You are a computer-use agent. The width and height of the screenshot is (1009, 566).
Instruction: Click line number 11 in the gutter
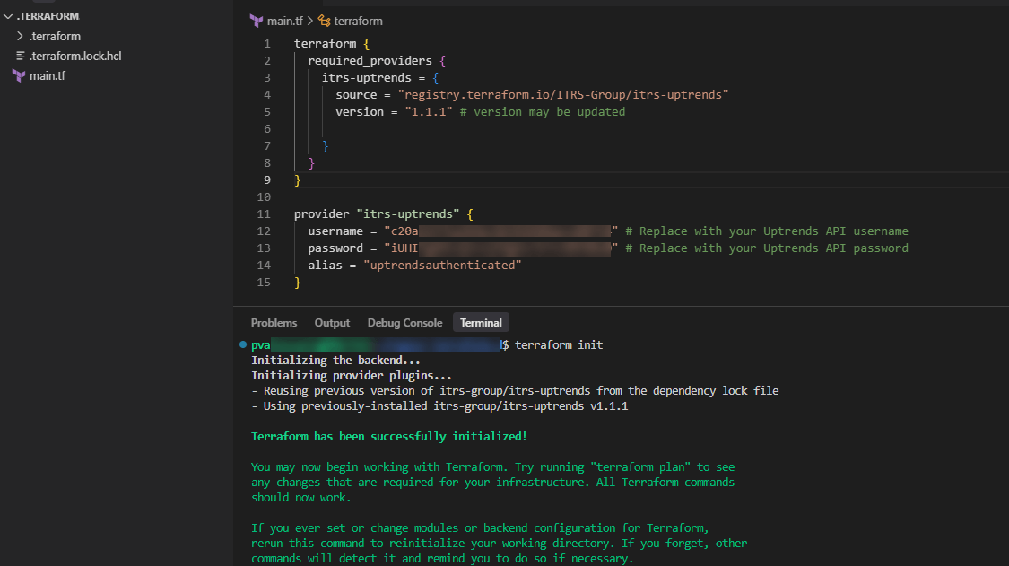coord(264,213)
